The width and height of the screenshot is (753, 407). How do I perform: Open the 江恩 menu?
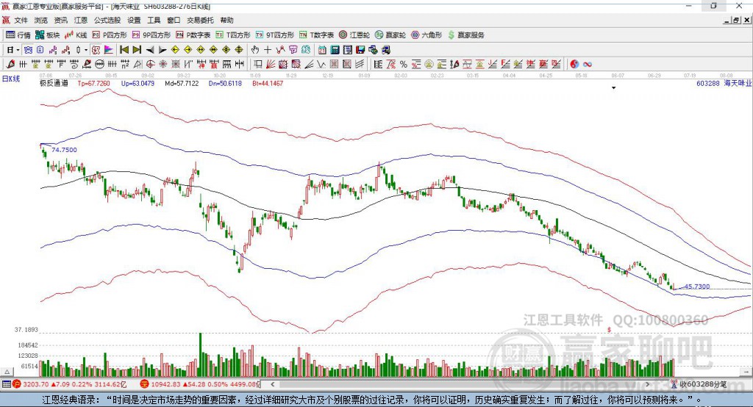[x=81, y=20]
